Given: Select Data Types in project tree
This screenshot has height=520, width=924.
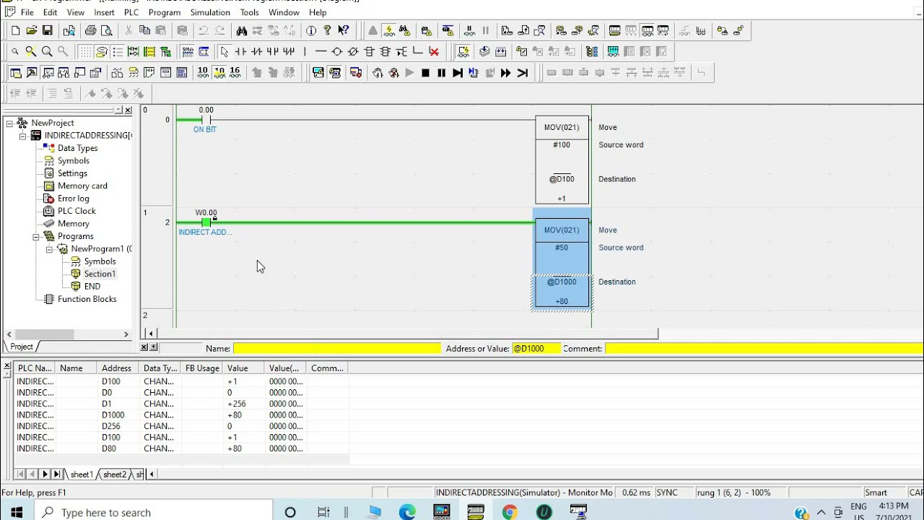Looking at the screenshot, I should [x=77, y=148].
